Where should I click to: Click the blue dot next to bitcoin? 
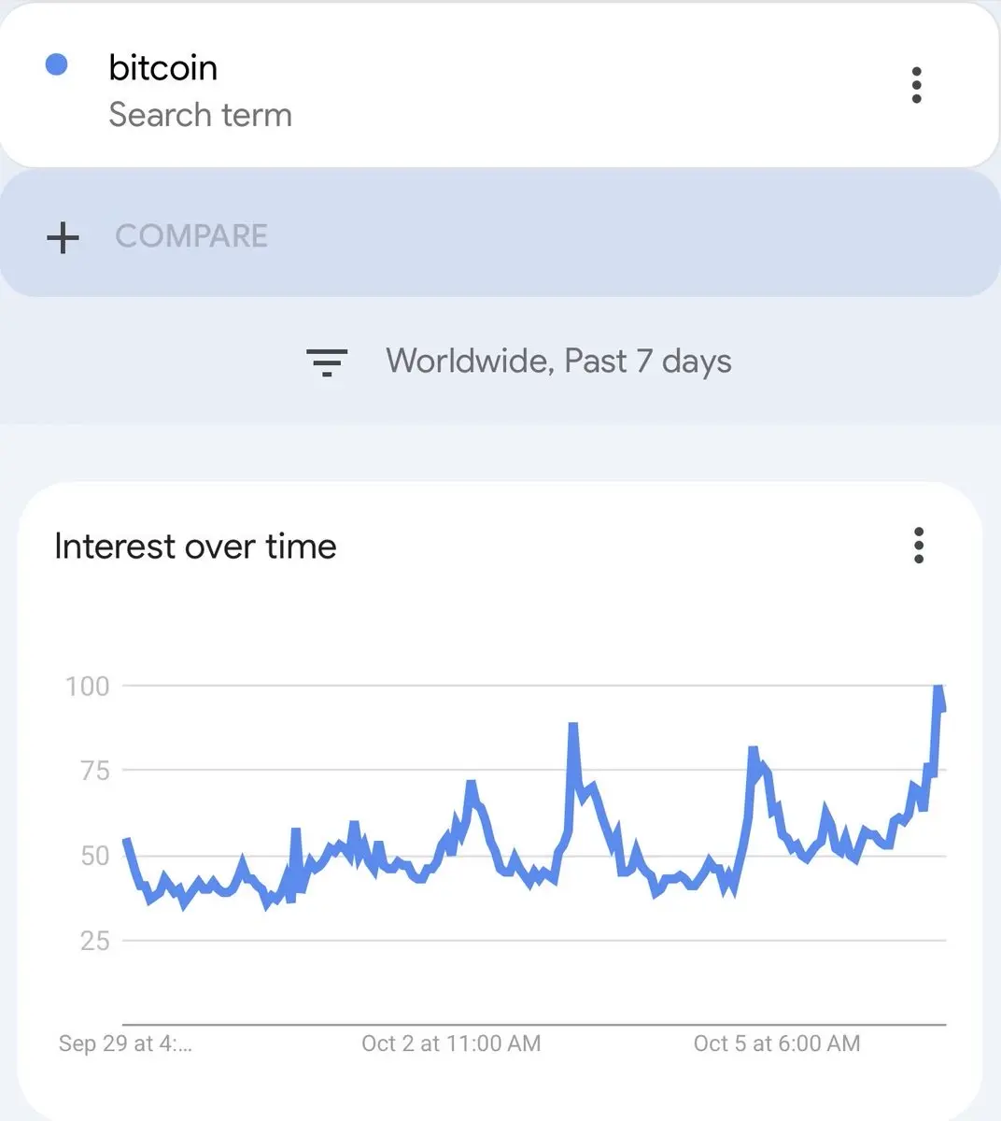(x=57, y=64)
